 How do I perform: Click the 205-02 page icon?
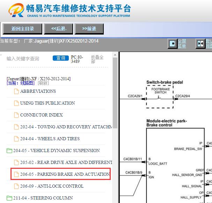click(x=16, y=163)
